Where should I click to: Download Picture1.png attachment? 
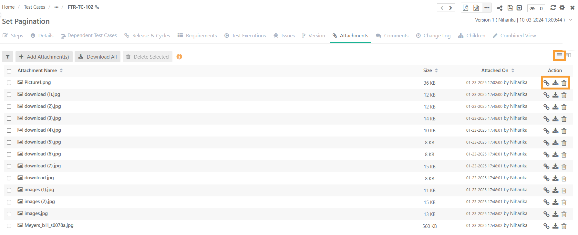click(555, 83)
